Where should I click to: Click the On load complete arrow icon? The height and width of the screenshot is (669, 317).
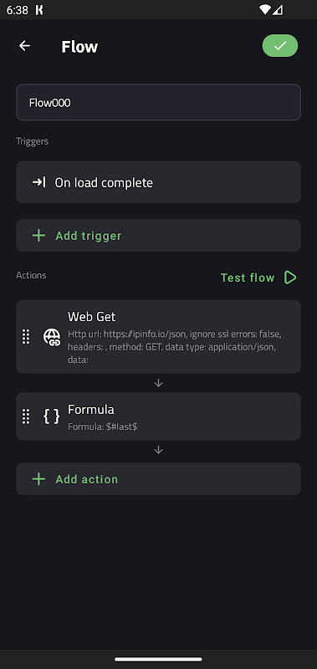(38, 182)
